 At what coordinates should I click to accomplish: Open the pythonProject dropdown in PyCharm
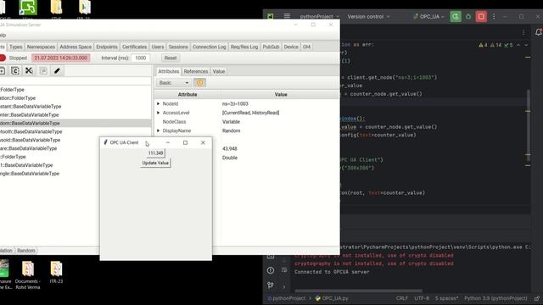pos(319,17)
